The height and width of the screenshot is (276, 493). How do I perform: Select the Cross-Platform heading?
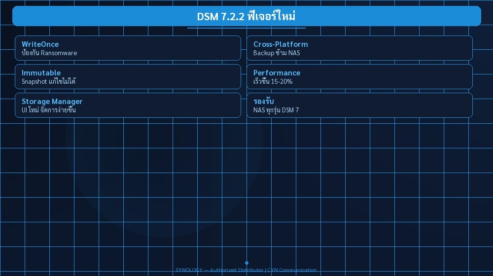click(x=281, y=44)
